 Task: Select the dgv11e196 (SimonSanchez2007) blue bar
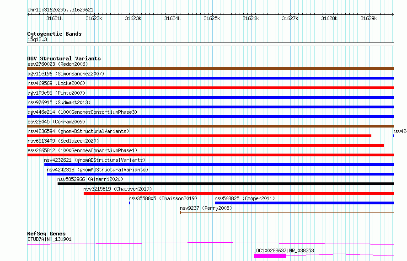210,78
